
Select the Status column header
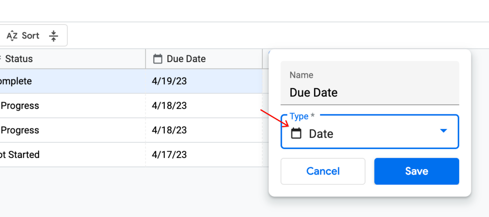(x=19, y=59)
